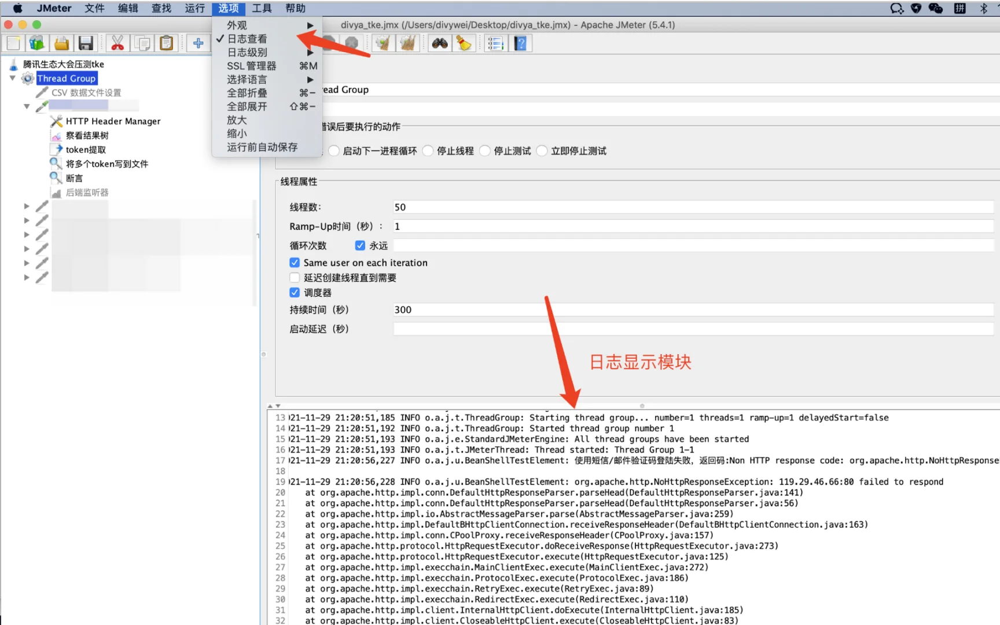The height and width of the screenshot is (625, 1000).
Task: Click the Shutdown threads toolbar icon
Action: tap(351, 43)
